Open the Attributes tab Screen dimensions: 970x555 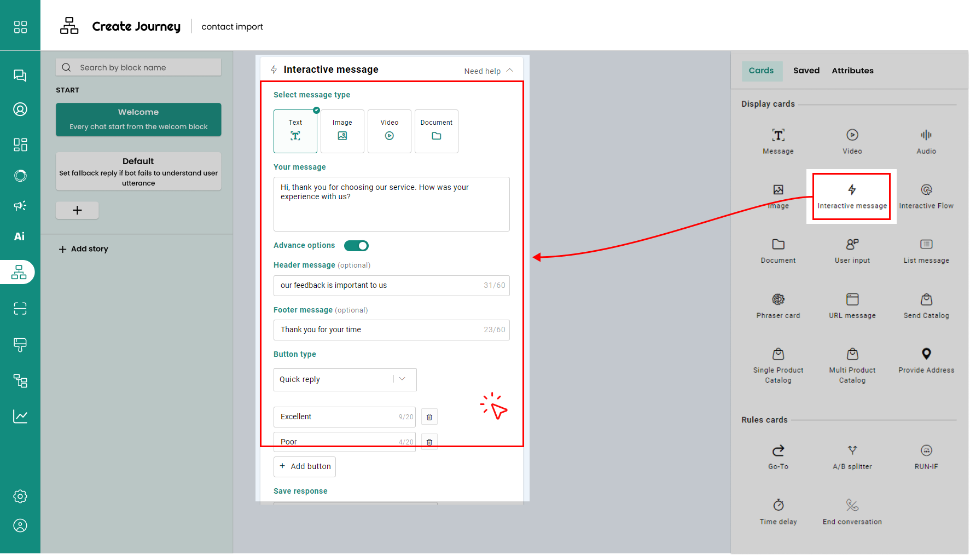coord(852,71)
